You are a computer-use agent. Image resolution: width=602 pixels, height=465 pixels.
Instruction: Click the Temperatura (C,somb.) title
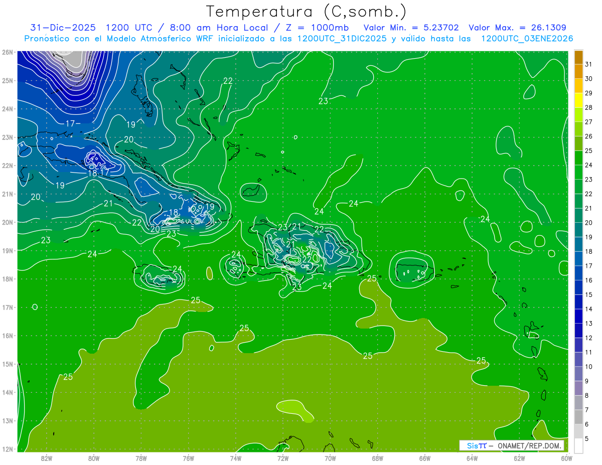click(x=307, y=12)
